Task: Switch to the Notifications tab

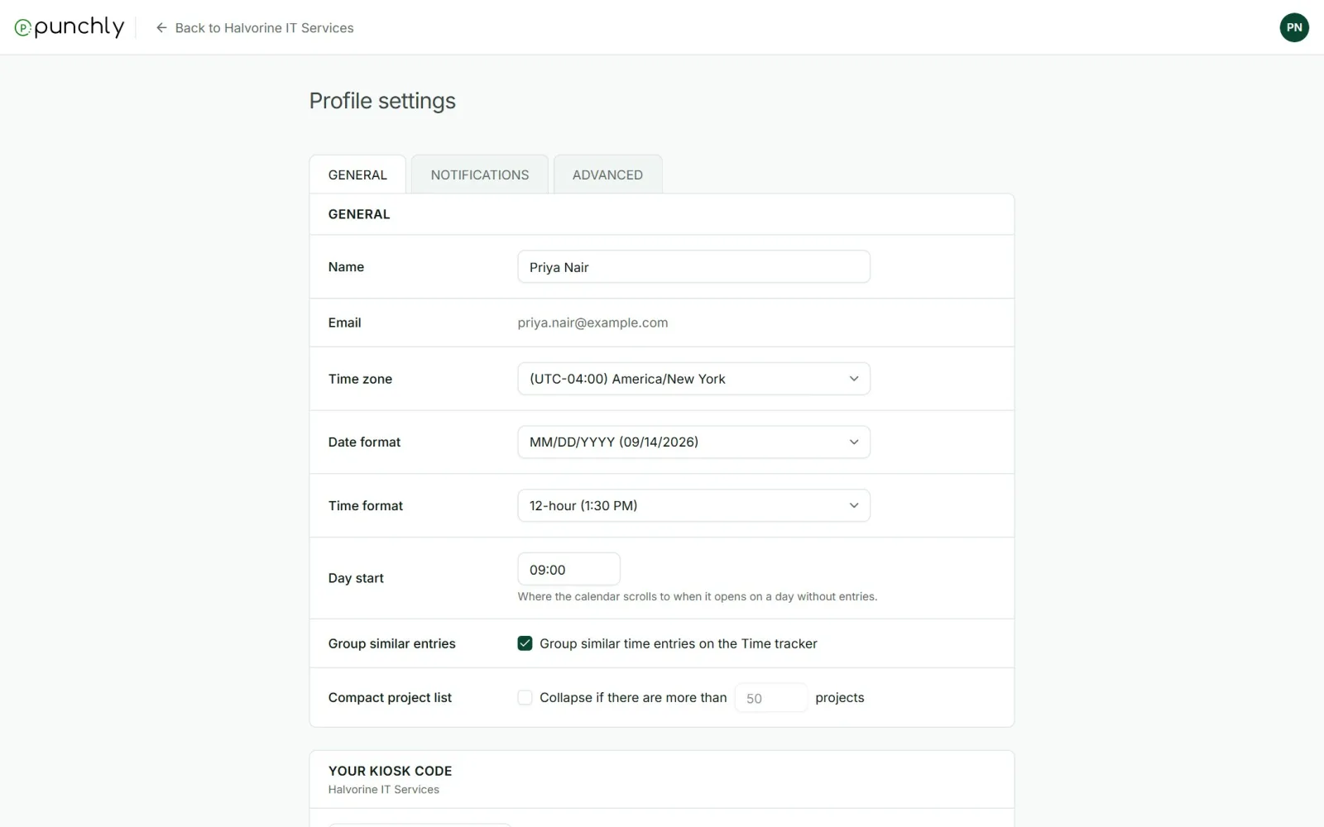Action: (x=480, y=174)
